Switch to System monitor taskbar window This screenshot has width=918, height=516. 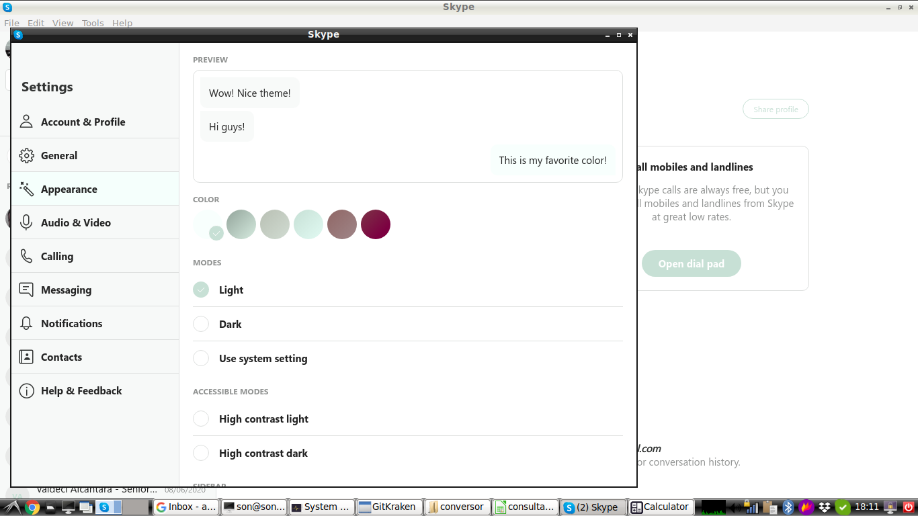321,507
